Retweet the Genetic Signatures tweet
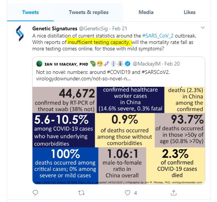 pos(81,193)
